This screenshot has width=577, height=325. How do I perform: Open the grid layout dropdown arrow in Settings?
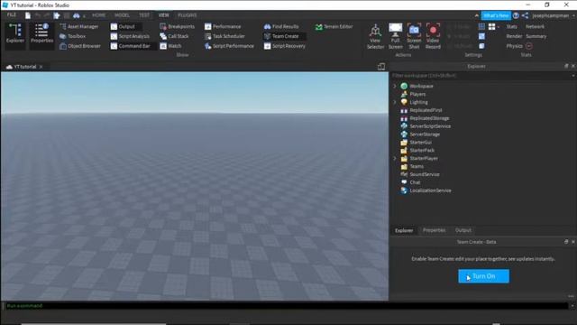pyautogui.click(x=499, y=27)
